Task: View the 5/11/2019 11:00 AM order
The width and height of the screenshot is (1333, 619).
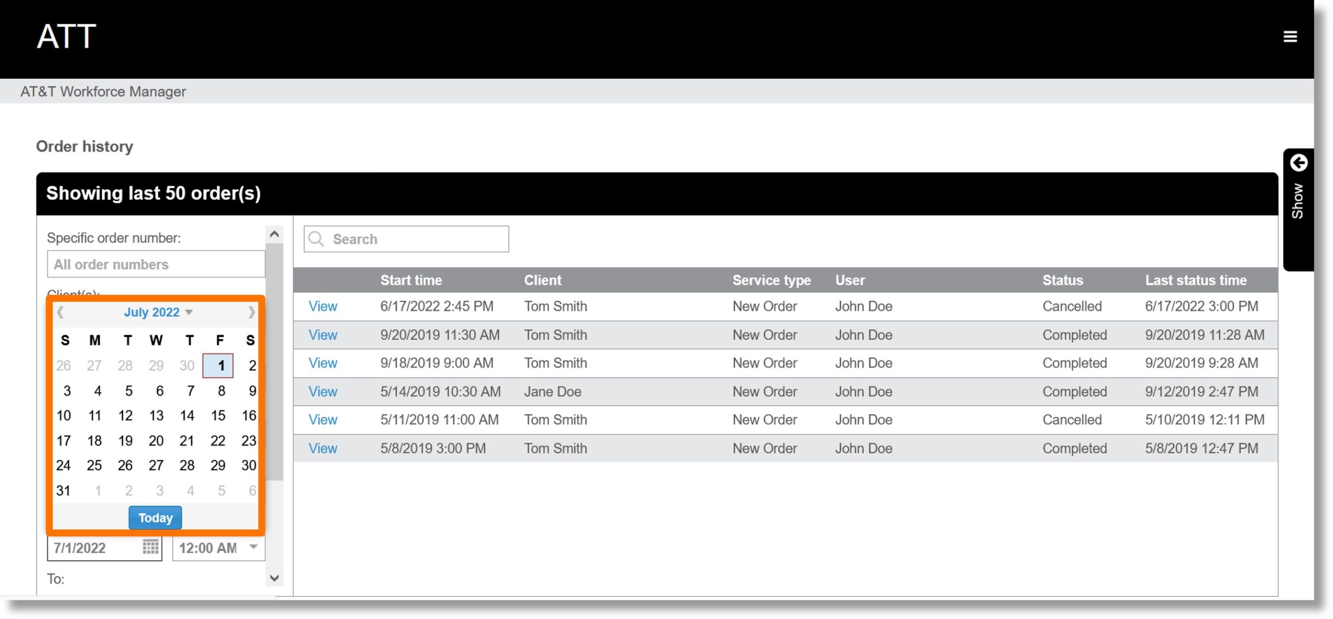Action: 323,420
